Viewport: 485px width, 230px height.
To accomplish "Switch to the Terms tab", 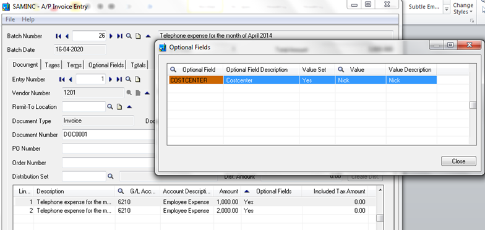I will (74, 65).
